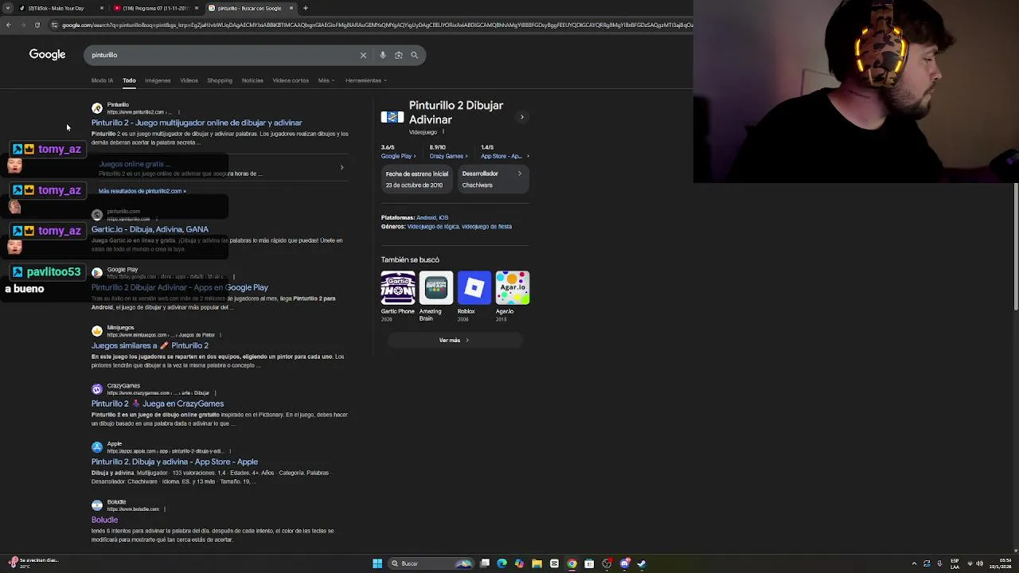Go back to the previous page
The image size is (1019, 573).
click(8, 25)
